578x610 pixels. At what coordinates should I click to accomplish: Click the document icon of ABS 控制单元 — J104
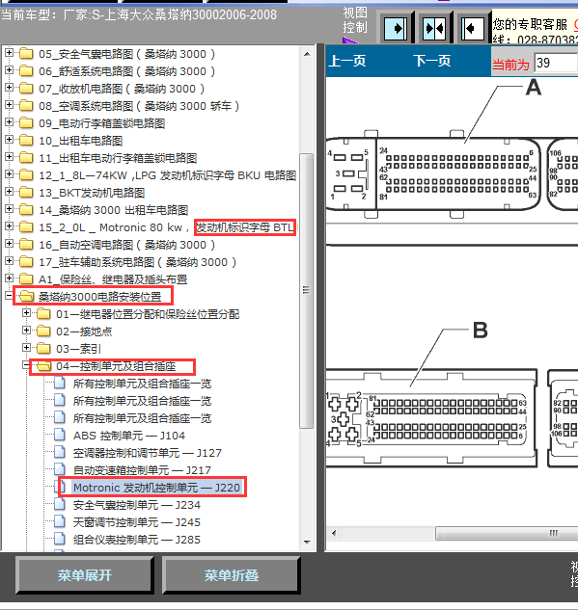(x=60, y=435)
